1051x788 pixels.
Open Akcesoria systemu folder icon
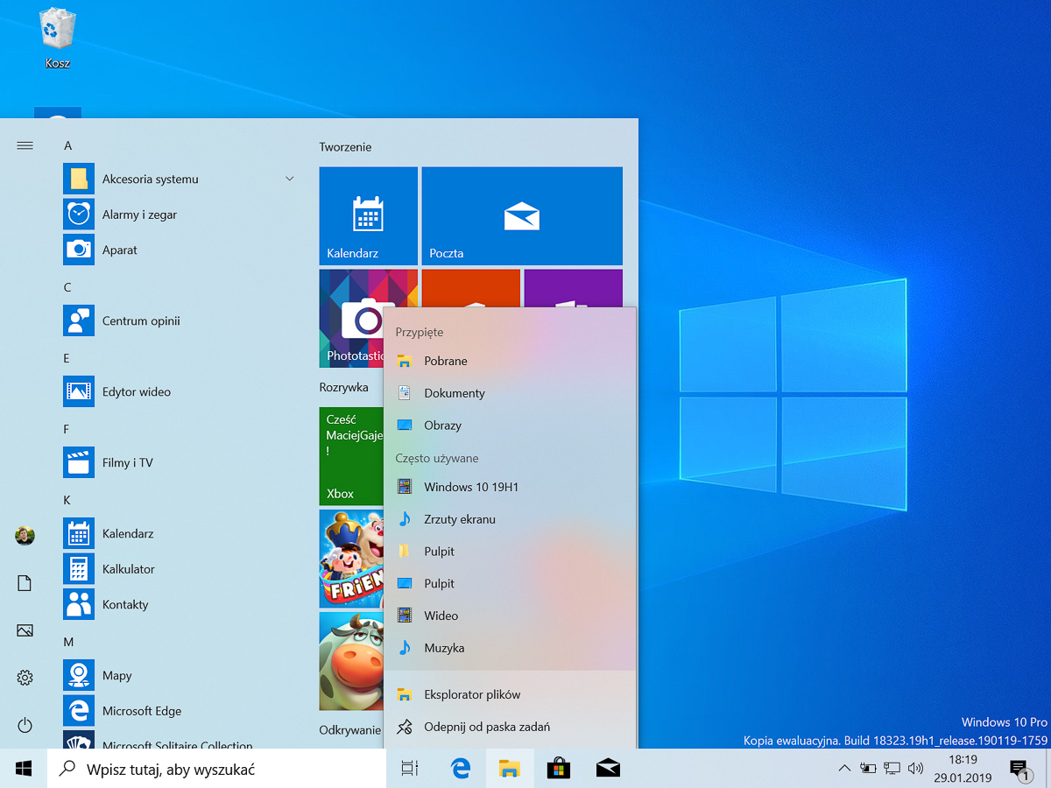79,179
